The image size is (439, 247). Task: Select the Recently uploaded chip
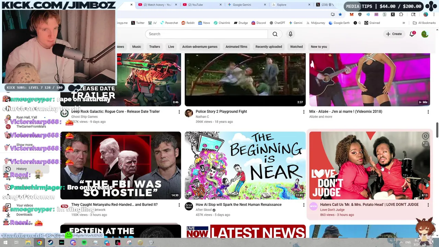269,47
